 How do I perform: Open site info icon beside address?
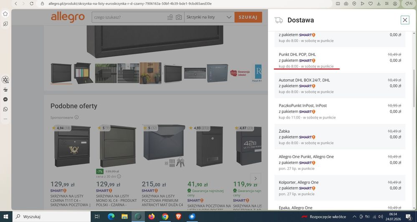(x=42, y=4)
